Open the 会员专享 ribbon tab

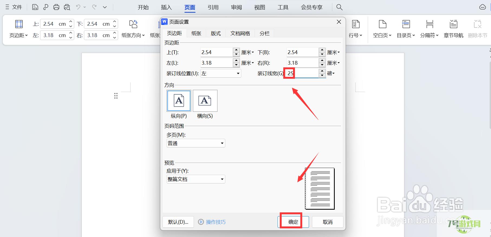pyautogui.click(x=311, y=7)
